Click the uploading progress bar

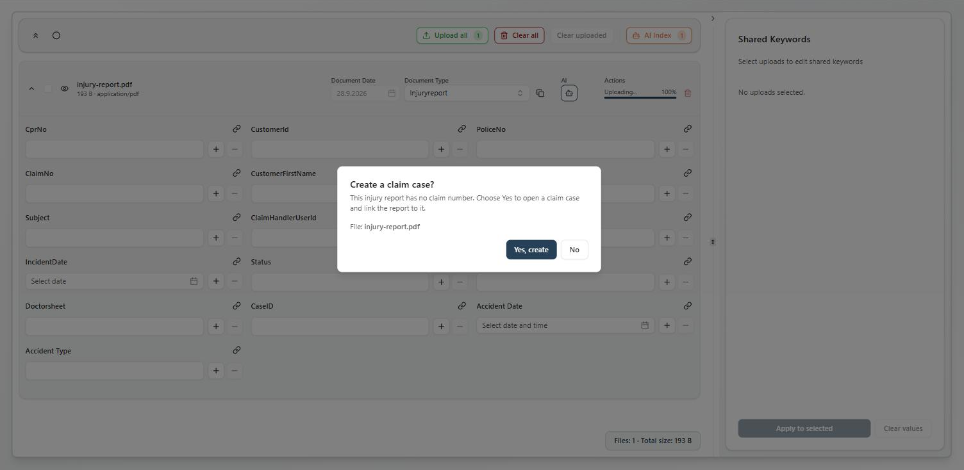pos(640,97)
